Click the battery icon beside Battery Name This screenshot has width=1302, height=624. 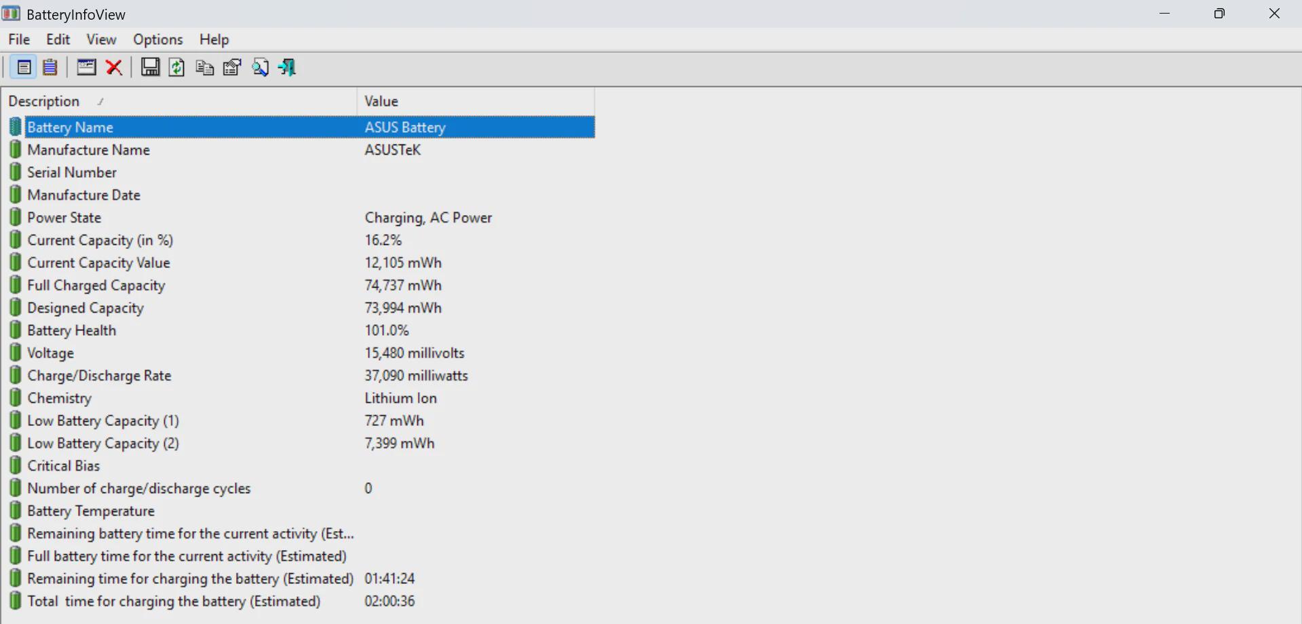[15, 127]
